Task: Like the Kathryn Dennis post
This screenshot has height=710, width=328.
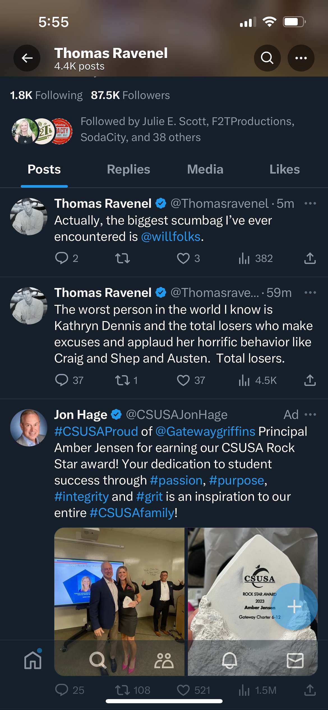Action: 183,380
